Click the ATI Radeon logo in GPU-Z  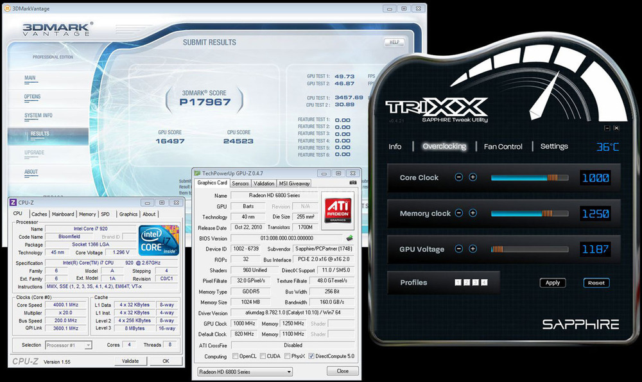coord(338,210)
